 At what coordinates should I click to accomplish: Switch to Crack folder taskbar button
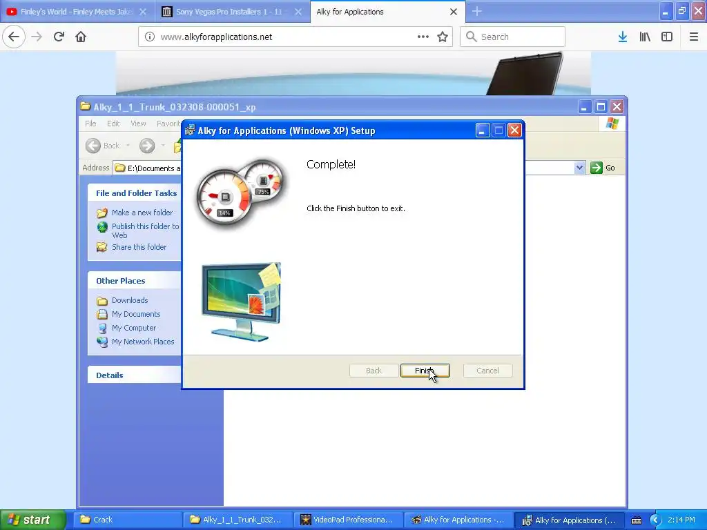click(128, 520)
